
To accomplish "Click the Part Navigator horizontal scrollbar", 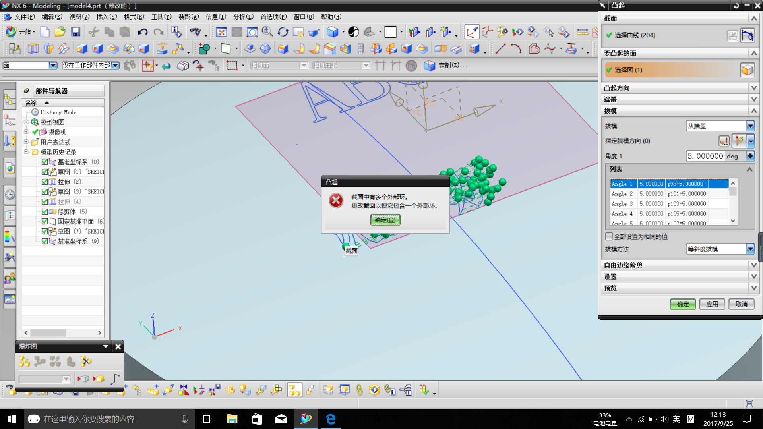I will [63, 333].
